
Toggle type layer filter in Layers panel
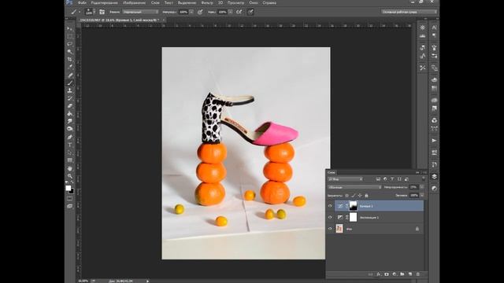[x=392, y=179]
